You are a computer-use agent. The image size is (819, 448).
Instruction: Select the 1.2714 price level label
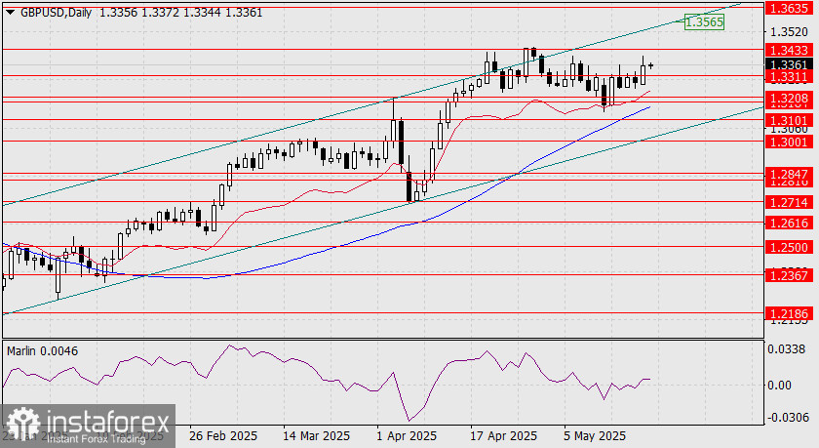(789, 202)
